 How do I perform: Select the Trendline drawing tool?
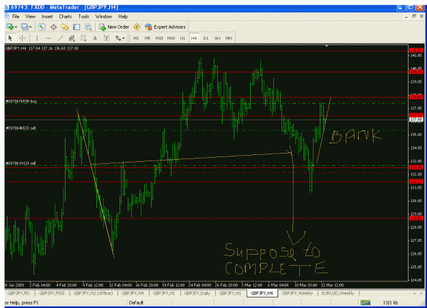60,38
